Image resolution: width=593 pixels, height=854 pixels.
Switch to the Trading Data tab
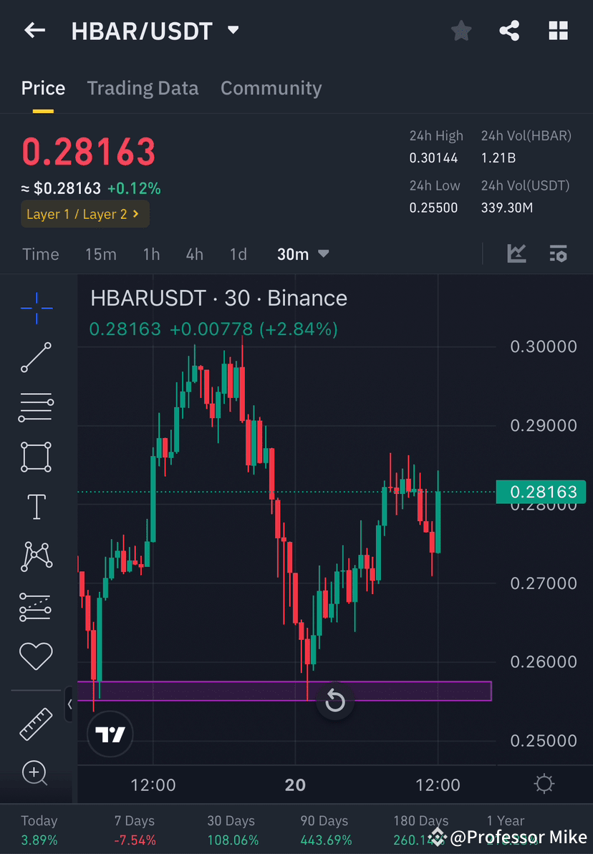coord(143,88)
